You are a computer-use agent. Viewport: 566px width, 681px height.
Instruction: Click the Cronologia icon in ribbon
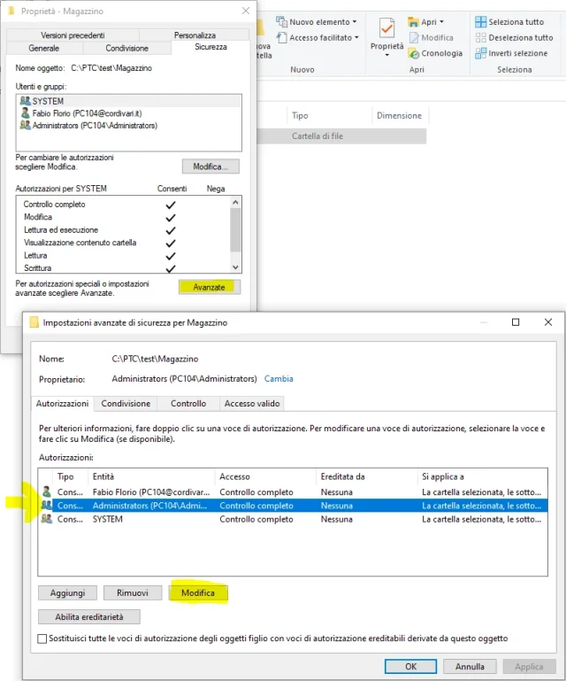tap(415, 53)
